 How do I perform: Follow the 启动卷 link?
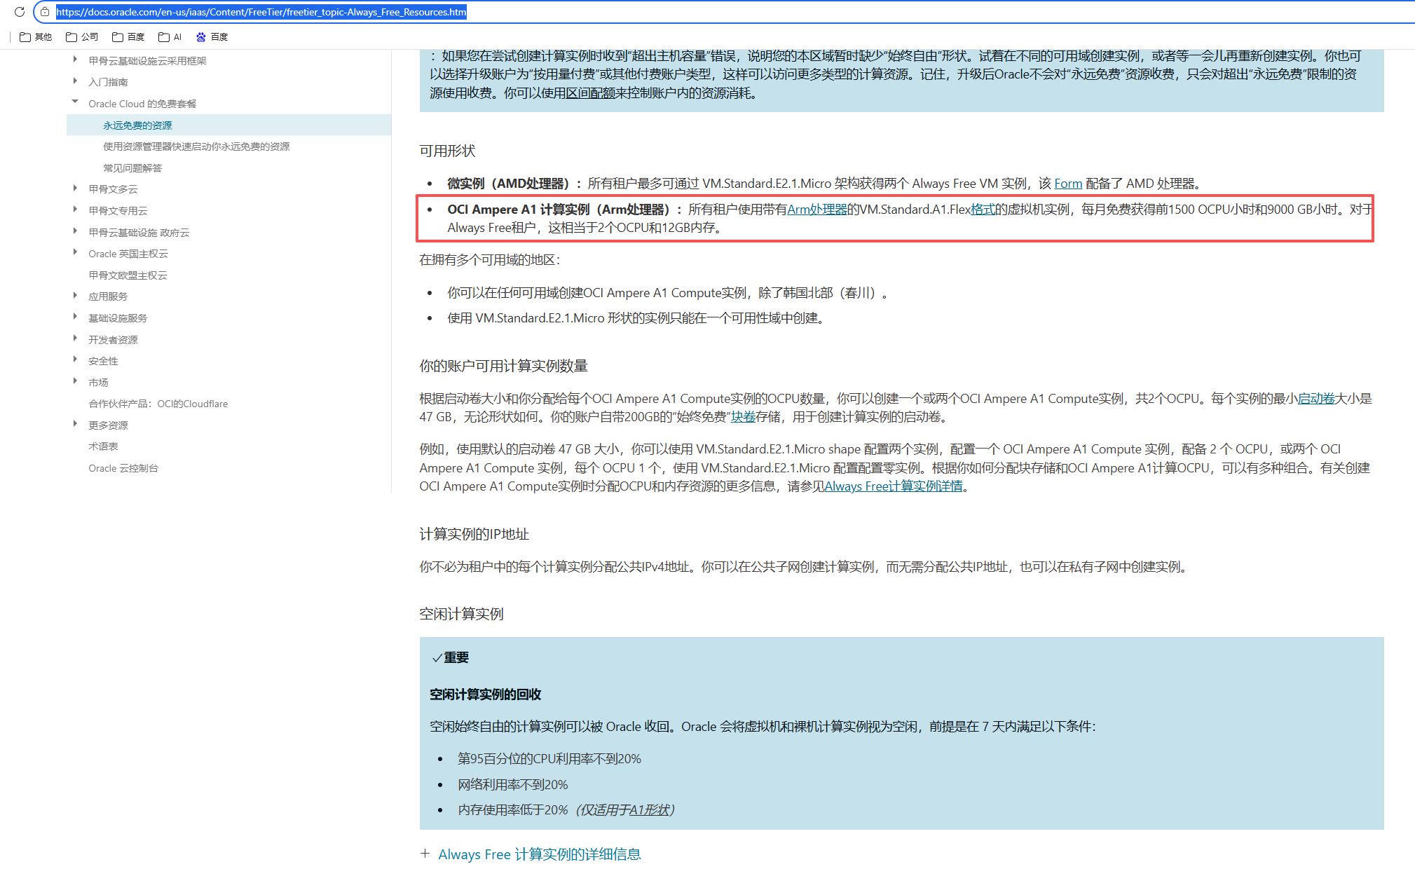point(1316,399)
